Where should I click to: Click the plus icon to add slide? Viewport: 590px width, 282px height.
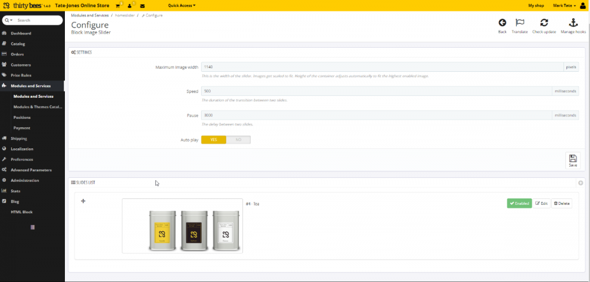point(83,201)
